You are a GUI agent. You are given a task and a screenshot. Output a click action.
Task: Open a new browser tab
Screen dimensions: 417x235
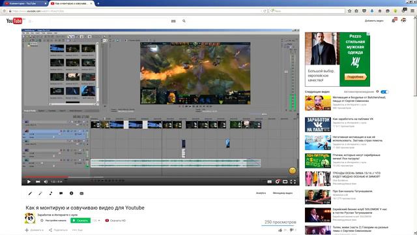(x=98, y=3)
